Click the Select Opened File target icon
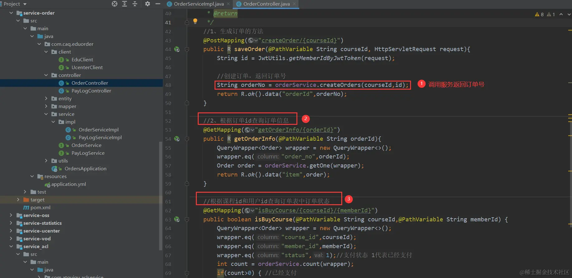 (115, 4)
